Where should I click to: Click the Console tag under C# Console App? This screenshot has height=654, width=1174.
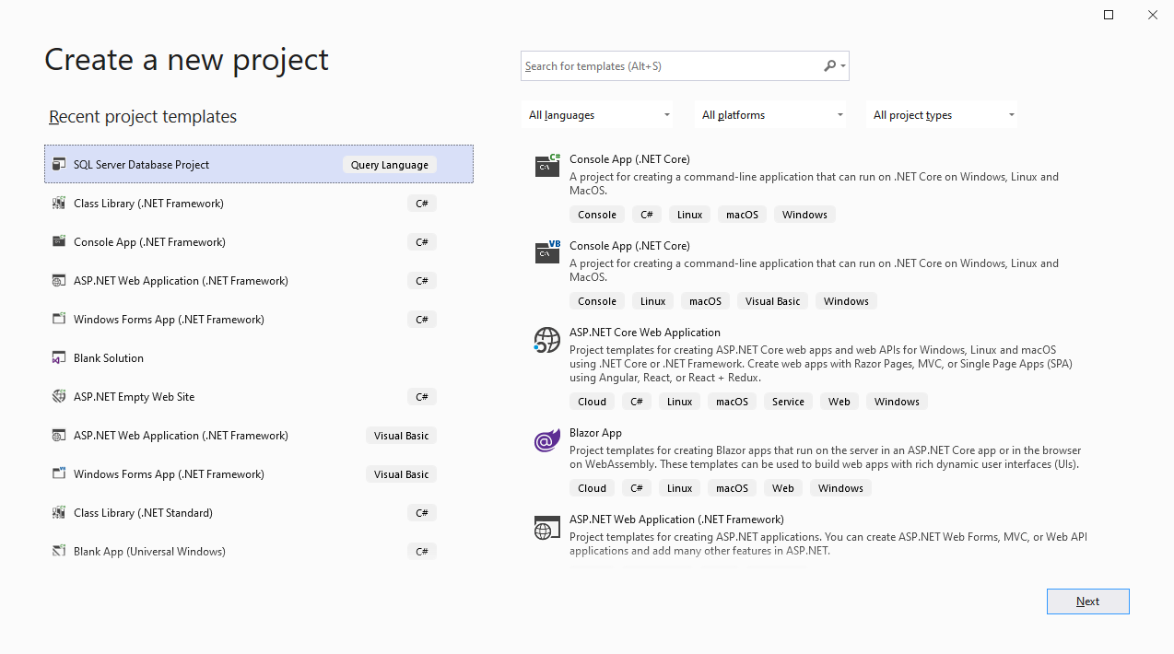click(597, 215)
